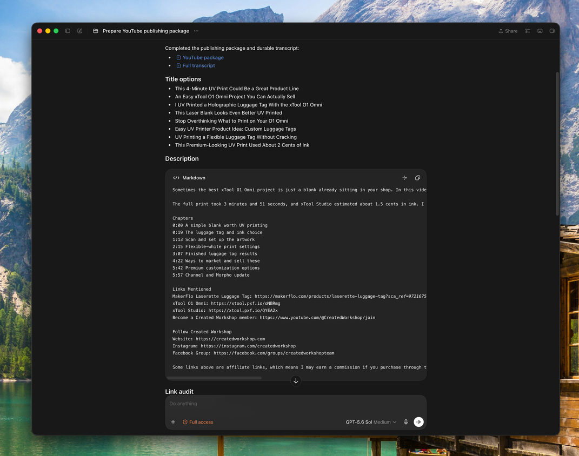Image resolution: width=579 pixels, height=456 pixels.
Task: Toggle the left sidebar panel icon
Action: tap(68, 31)
